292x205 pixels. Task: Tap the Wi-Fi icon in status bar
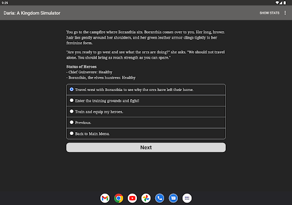click(277, 3)
